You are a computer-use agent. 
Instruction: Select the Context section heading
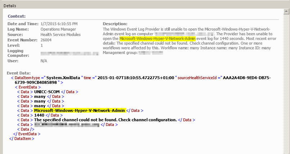point(17,16)
